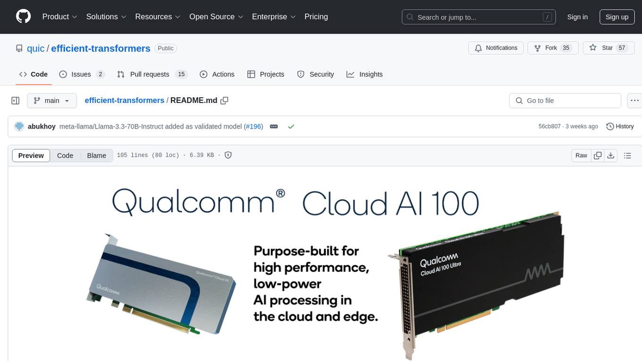Open the Security tab
The width and height of the screenshot is (642, 361).
tap(315, 74)
